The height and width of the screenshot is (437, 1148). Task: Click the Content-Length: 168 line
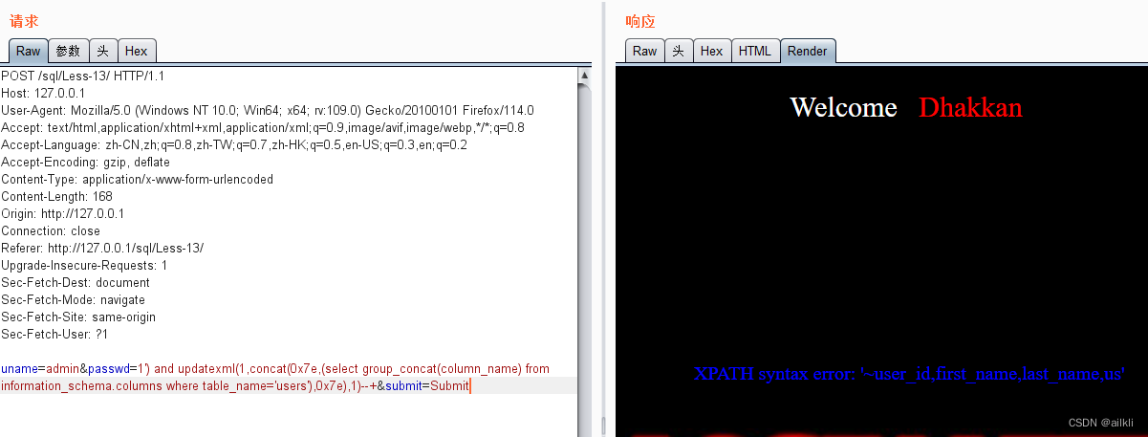(x=56, y=196)
